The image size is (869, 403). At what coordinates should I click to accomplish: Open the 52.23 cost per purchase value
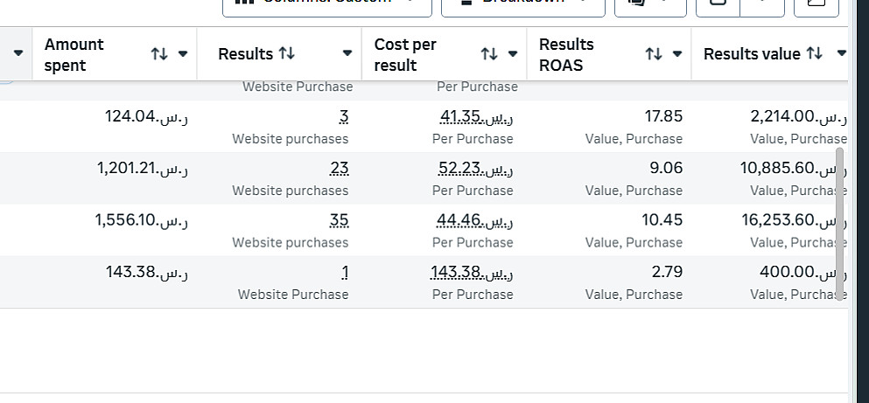pos(473,169)
